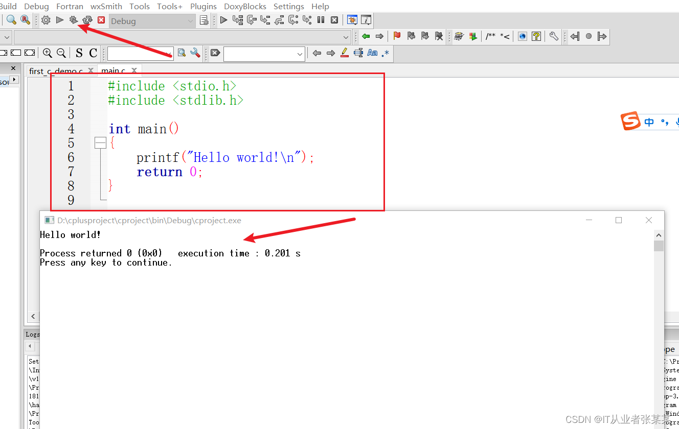This screenshot has width=679, height=429.
Task: Click the Build gear icon
Action: tap(46, 20)
